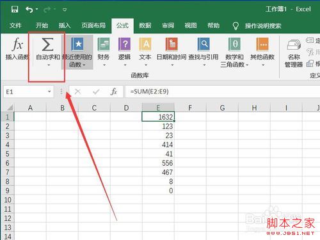
Task: Open the 逻辑 functions book icon
Action: pos(124,44)
